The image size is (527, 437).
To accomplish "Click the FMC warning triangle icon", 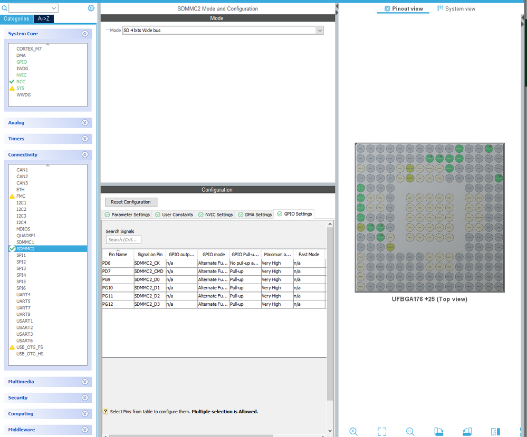I will [x=12, y=196].
